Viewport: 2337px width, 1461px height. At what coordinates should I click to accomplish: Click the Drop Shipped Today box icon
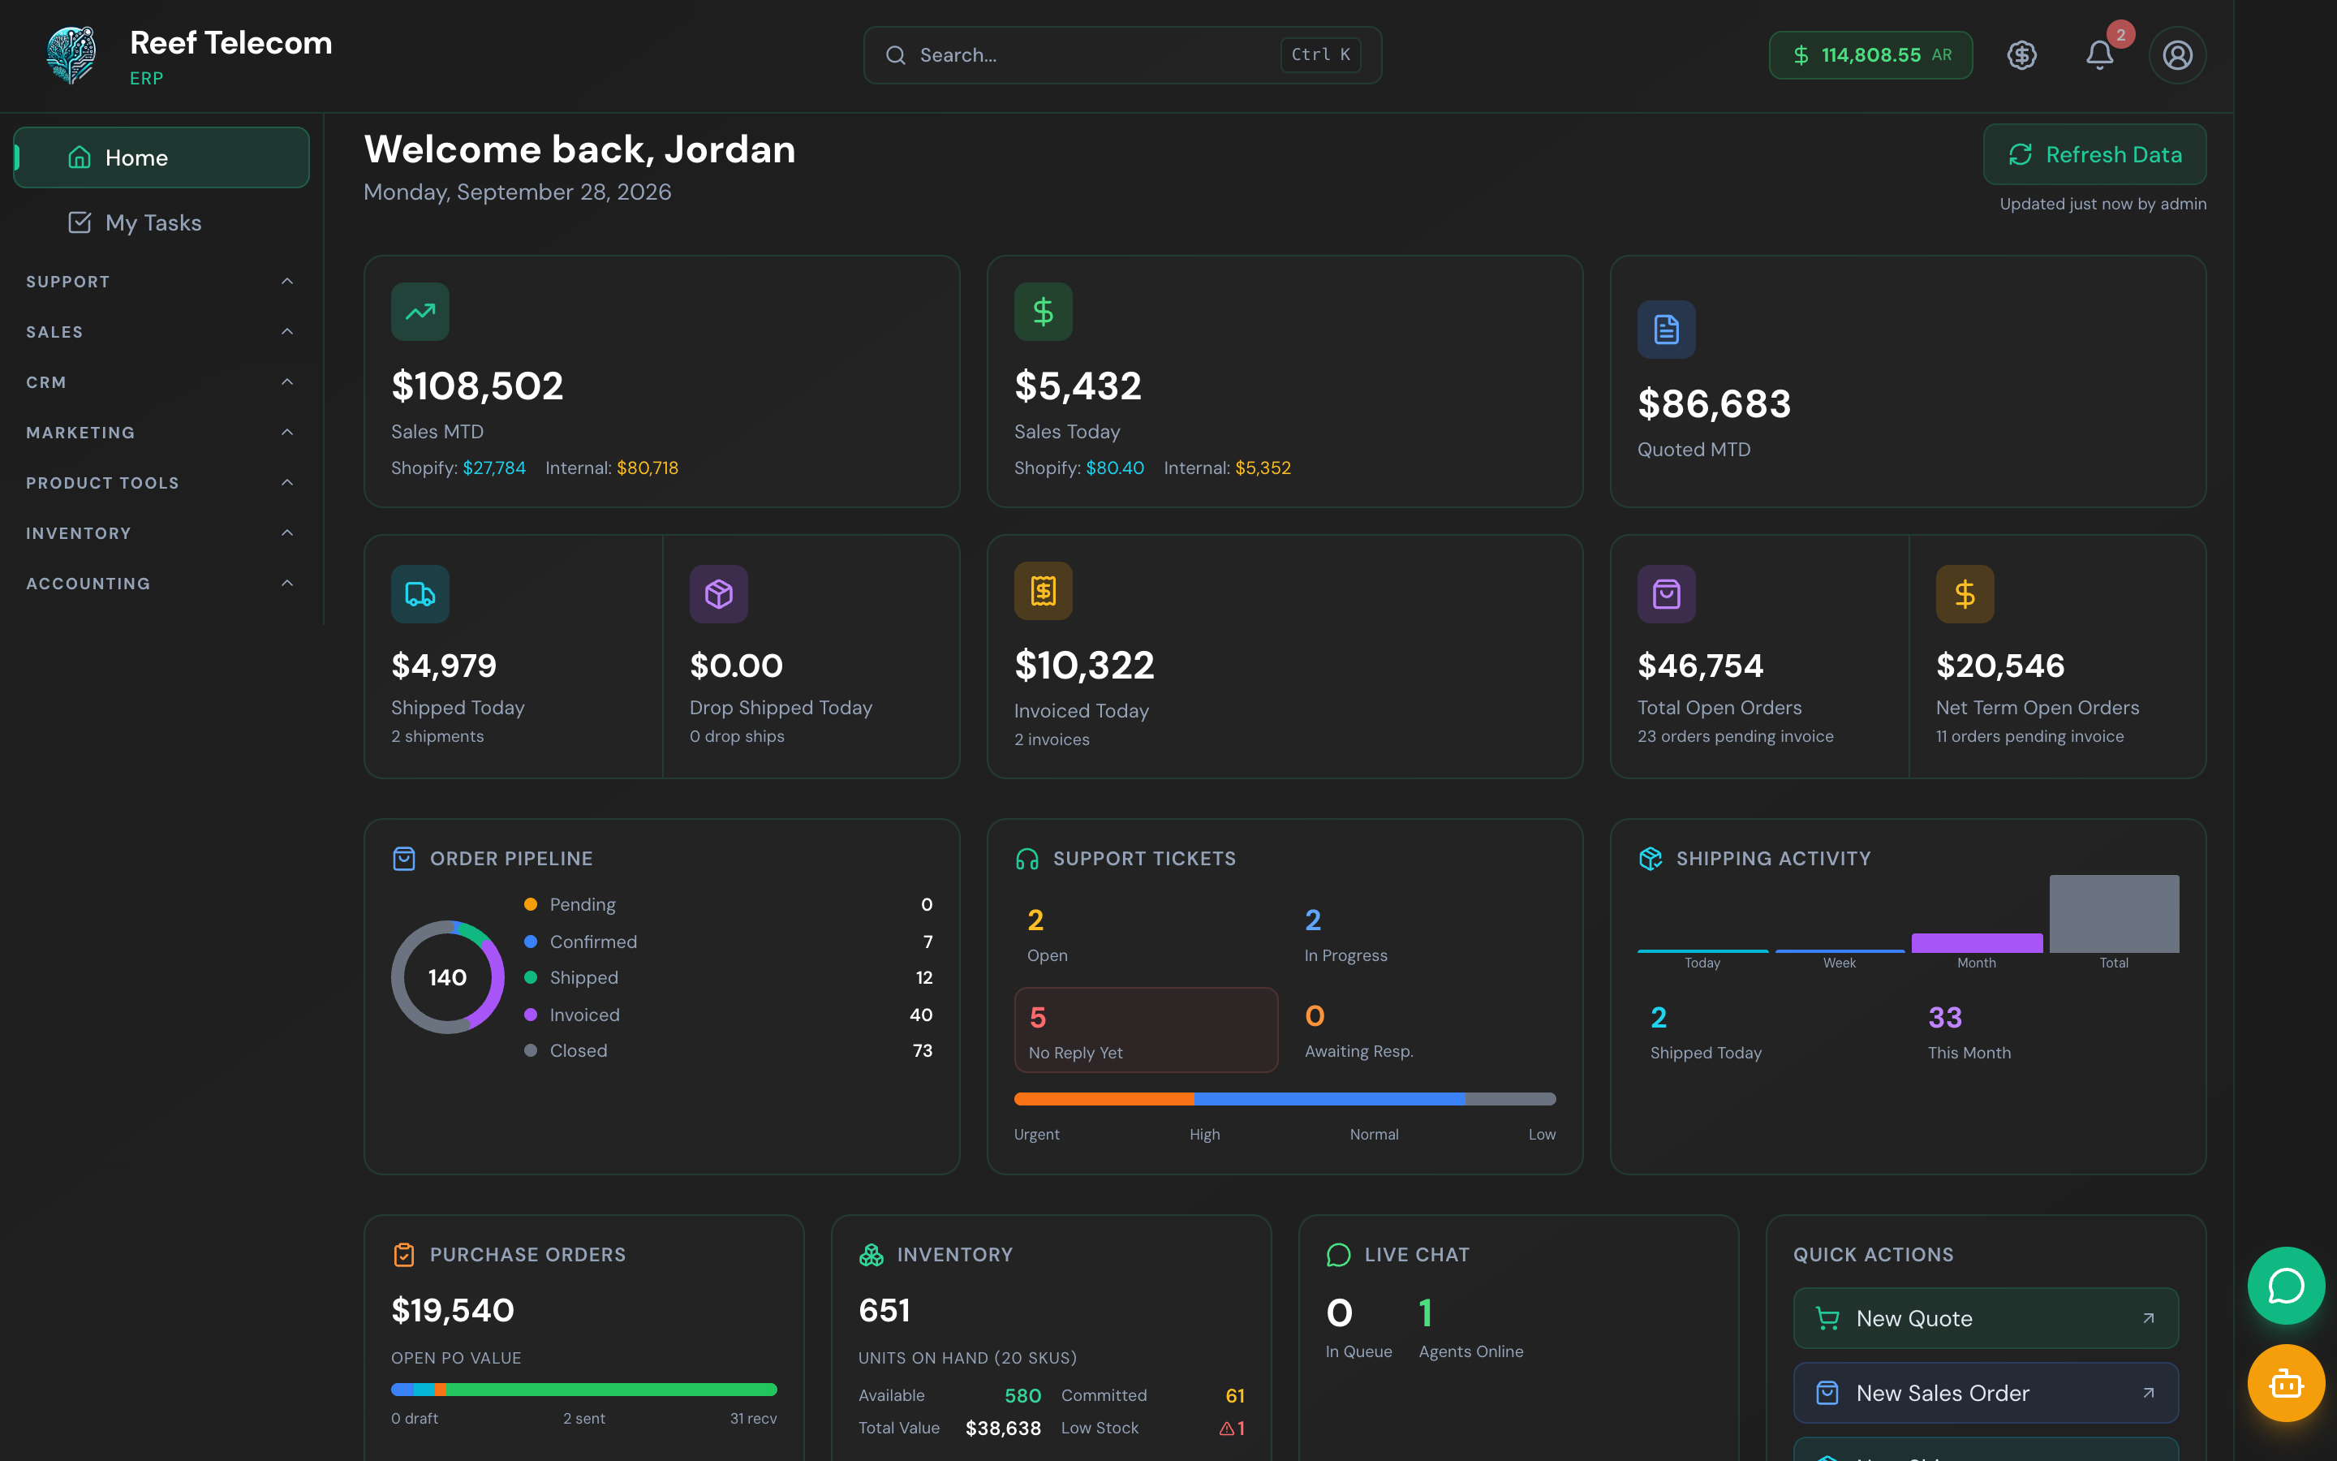[718, 593]
